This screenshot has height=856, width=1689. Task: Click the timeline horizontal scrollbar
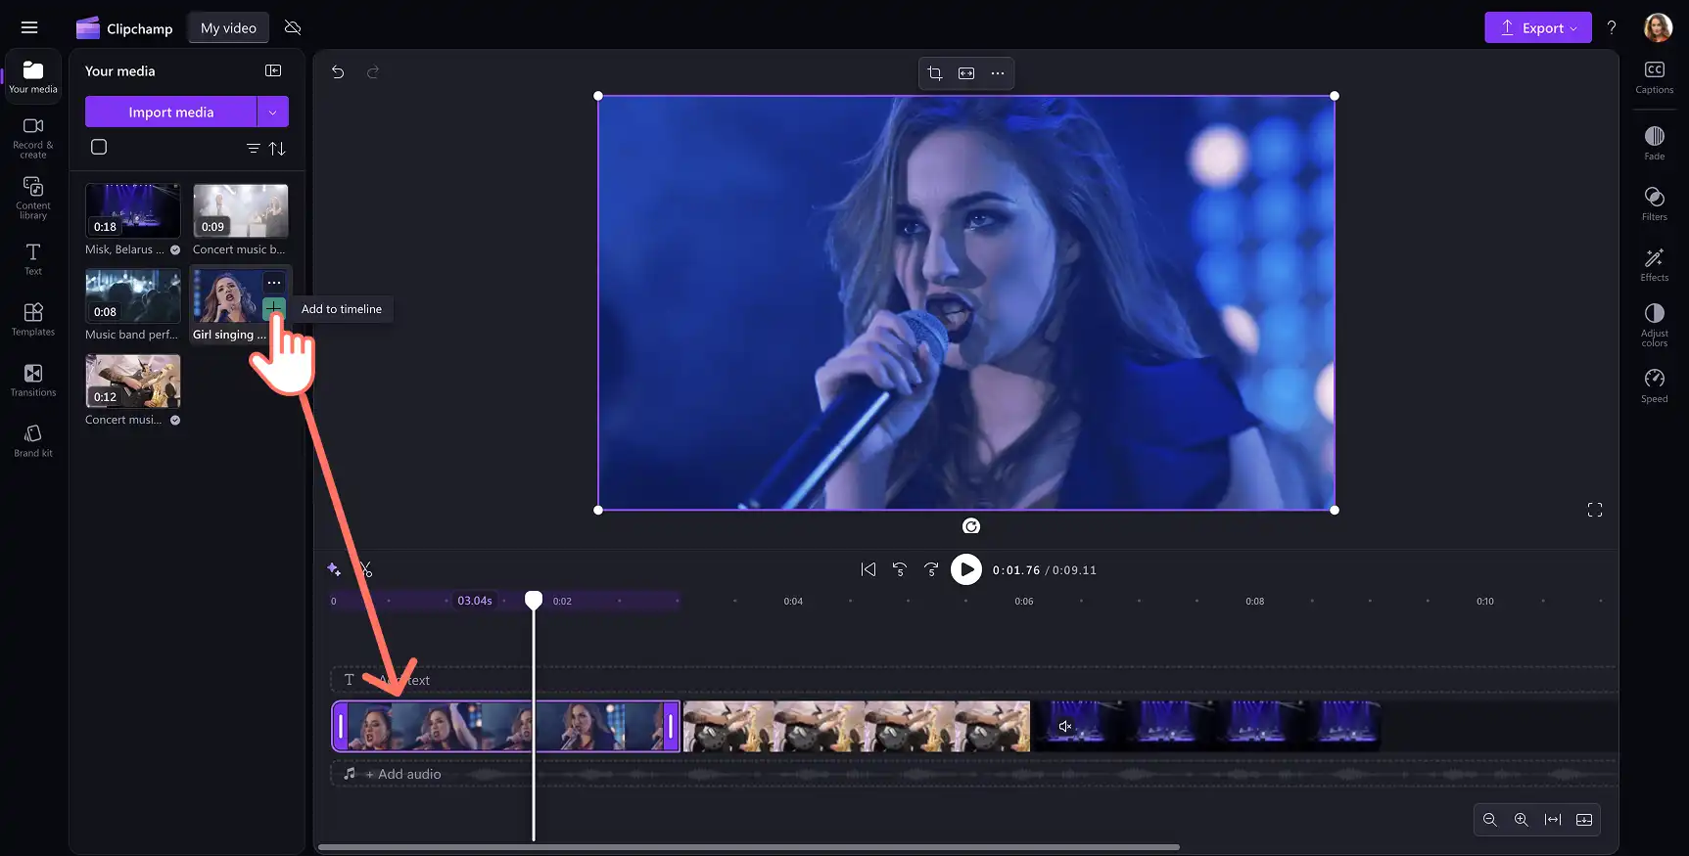coord(749,847)
